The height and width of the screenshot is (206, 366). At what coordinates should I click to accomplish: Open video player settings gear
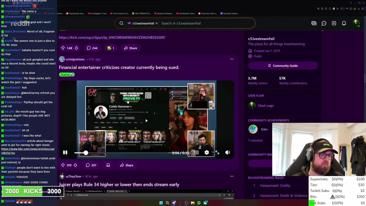click(x=207, y=153)
